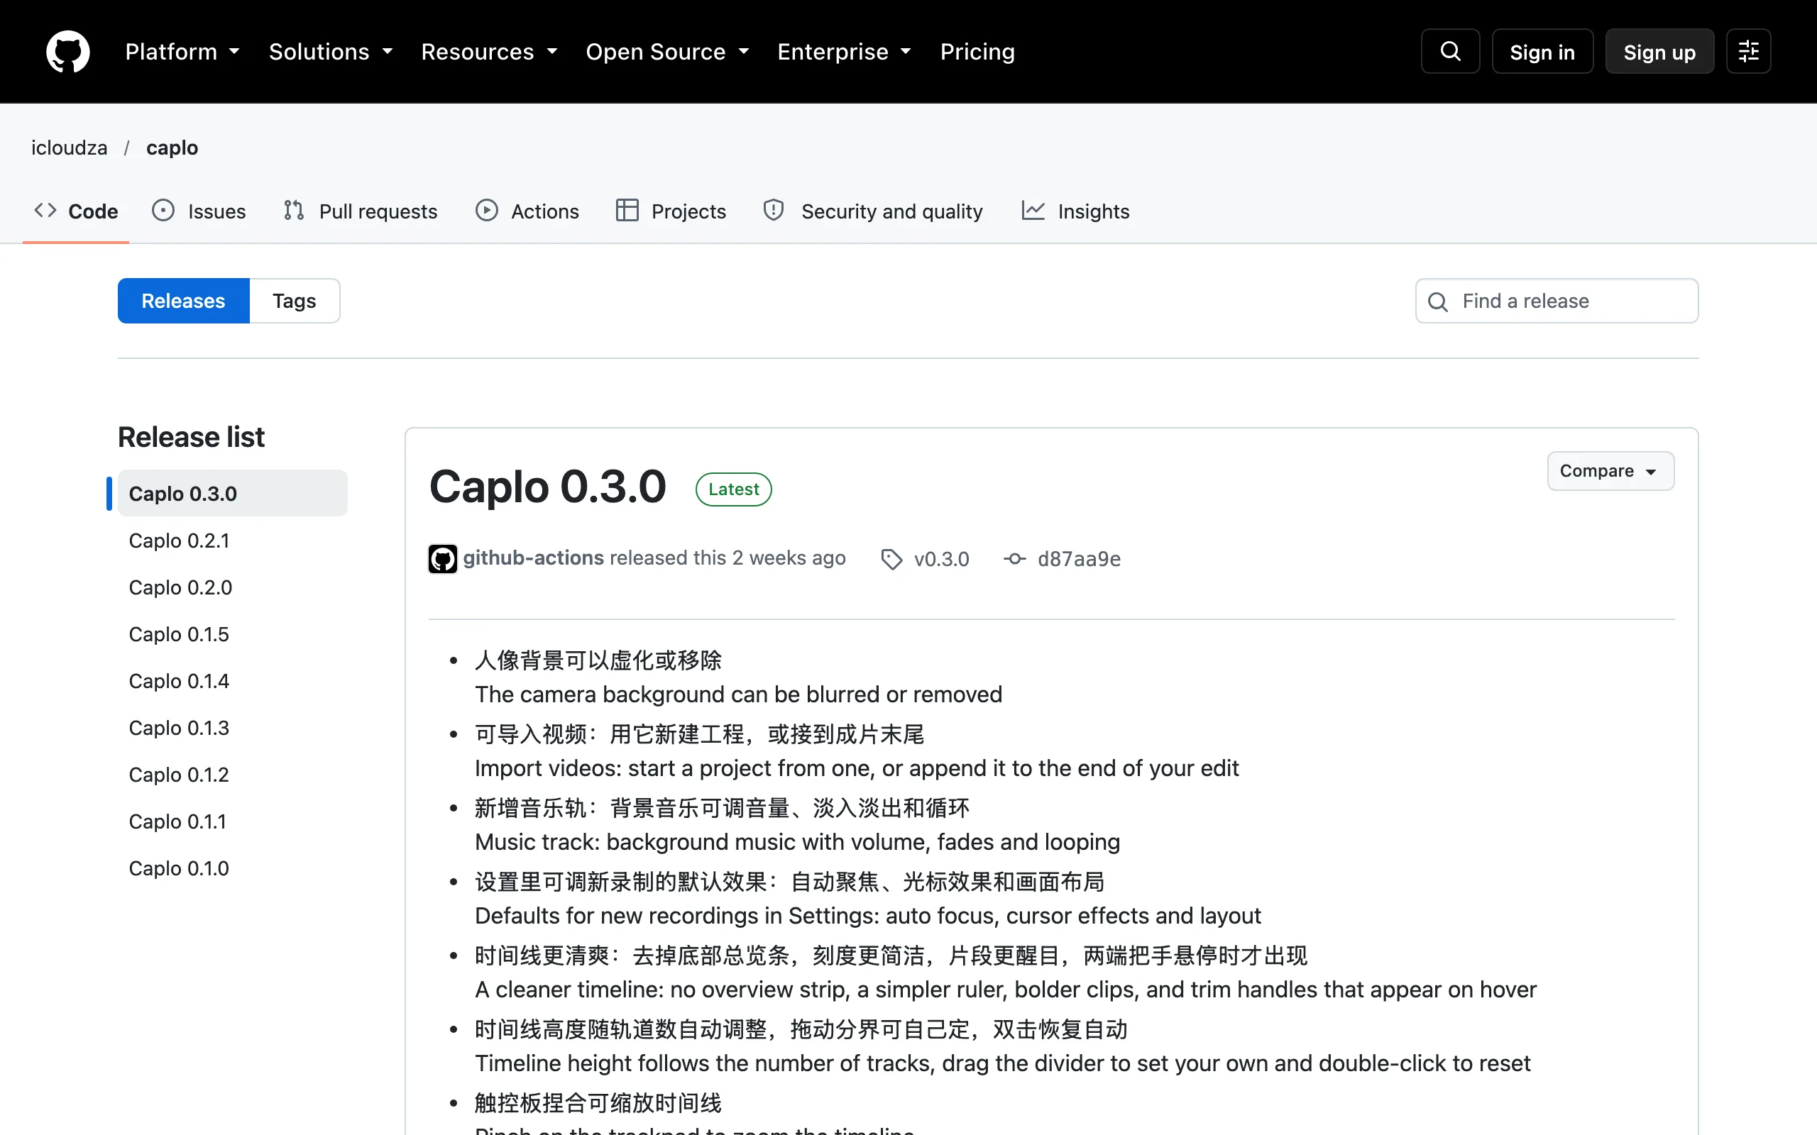Click the Code tab angle-brackets icon

45,210
